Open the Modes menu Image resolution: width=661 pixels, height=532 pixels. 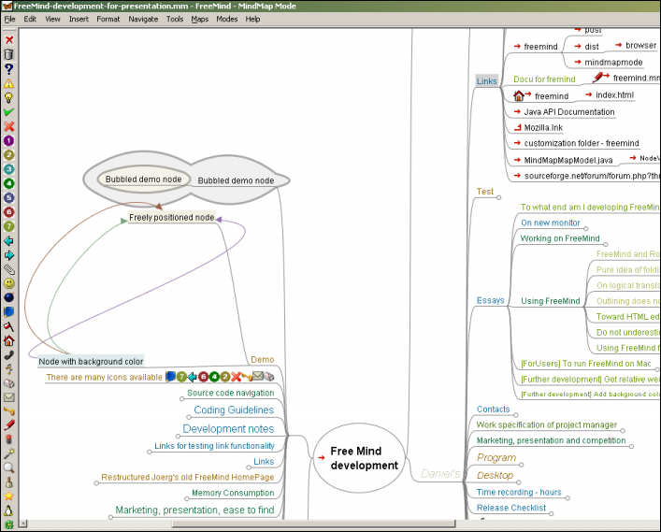pos(227,19)
